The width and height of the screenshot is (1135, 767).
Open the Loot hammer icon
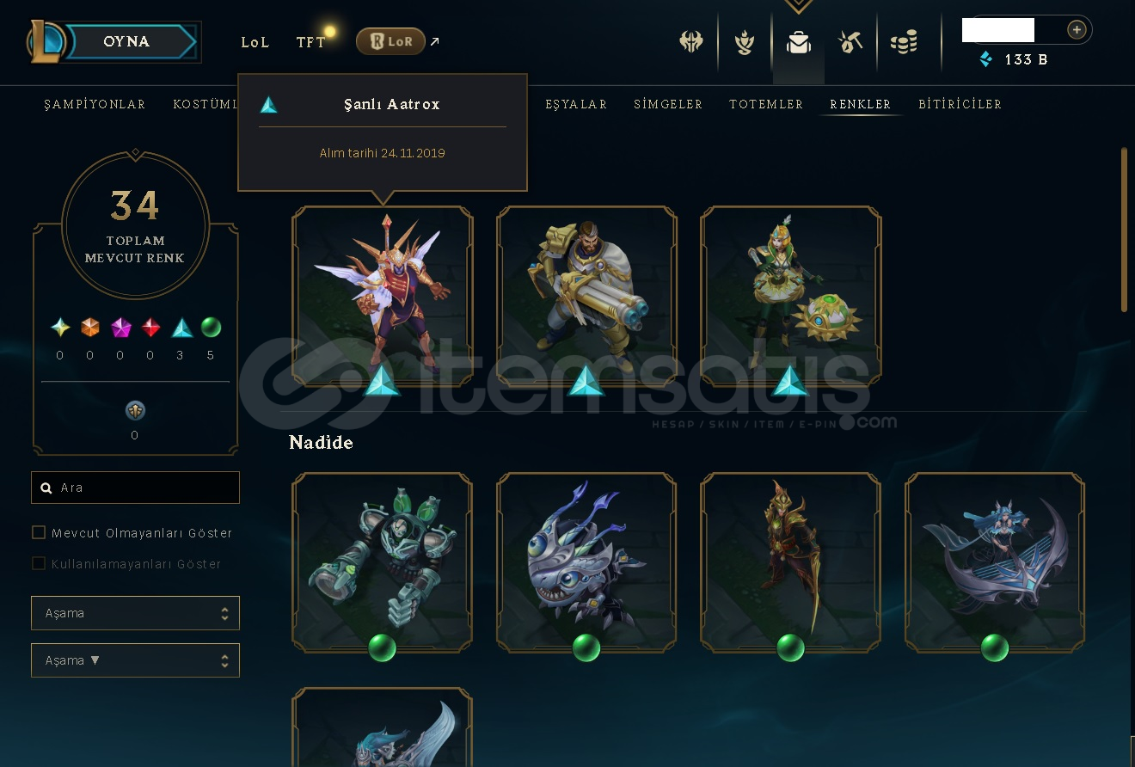point(851,42)
